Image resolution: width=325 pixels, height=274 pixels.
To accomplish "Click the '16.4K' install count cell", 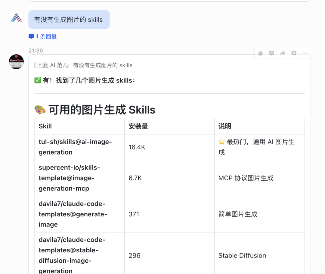I will click(x=169, y=147).
